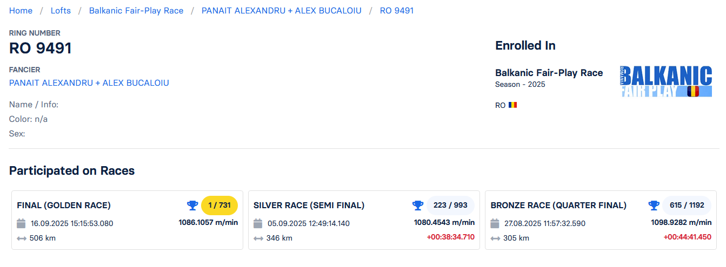Click the RO 9491 breadcrumb item
This screenshot has width=726, height=267.
pos(397,11)
